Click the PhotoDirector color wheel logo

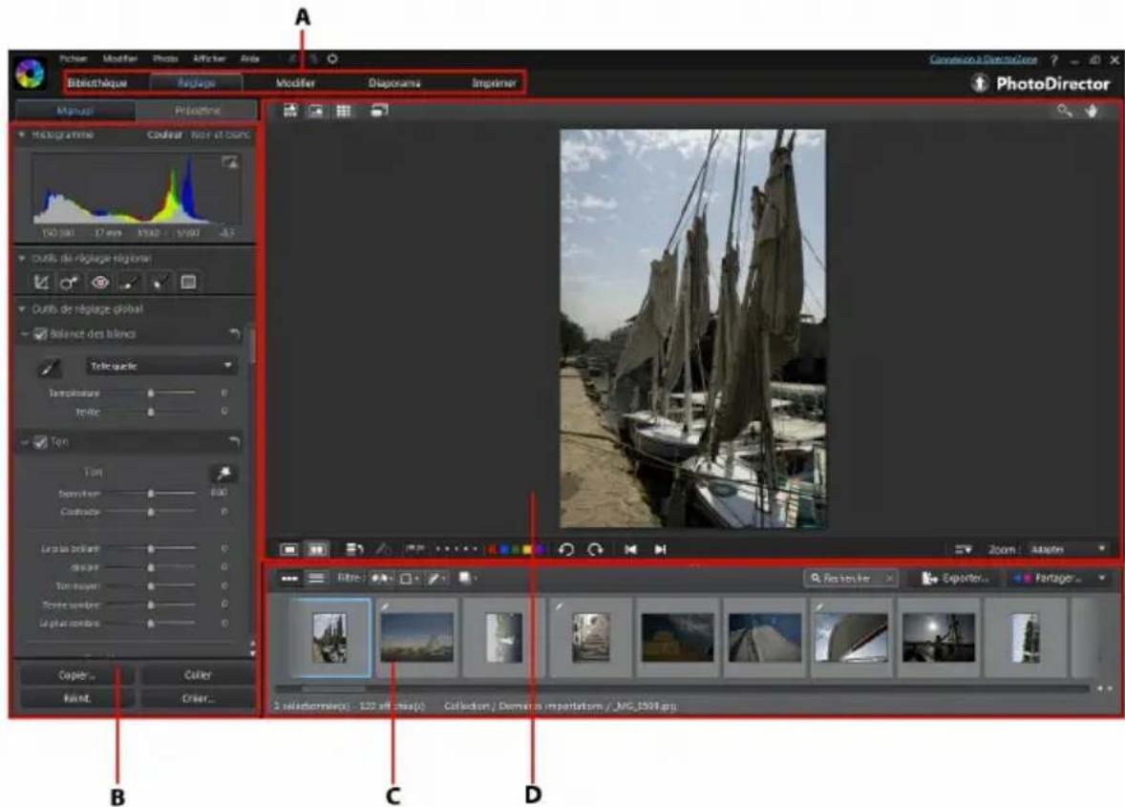[31, 74]
